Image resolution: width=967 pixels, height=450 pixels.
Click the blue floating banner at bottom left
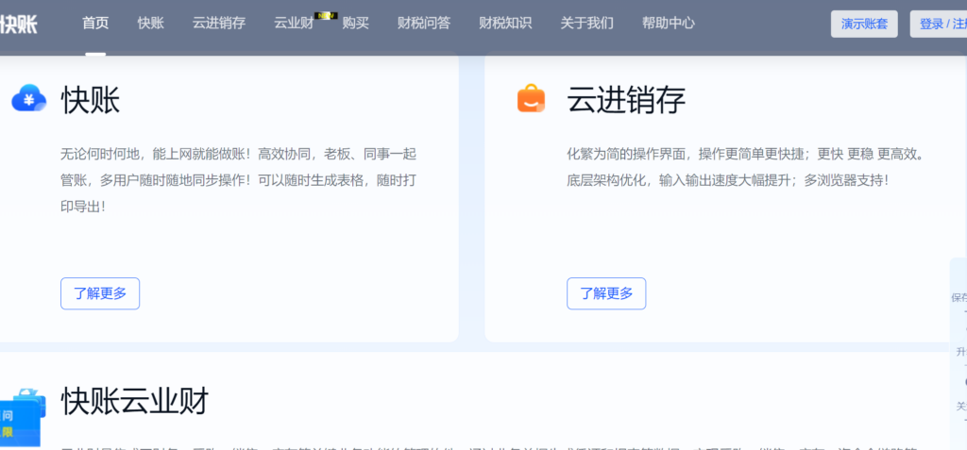pos(21,424)
